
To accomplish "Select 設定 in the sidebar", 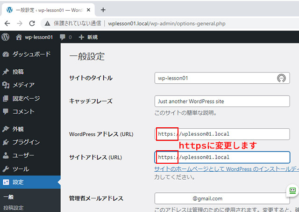I will tap(30, 182).
